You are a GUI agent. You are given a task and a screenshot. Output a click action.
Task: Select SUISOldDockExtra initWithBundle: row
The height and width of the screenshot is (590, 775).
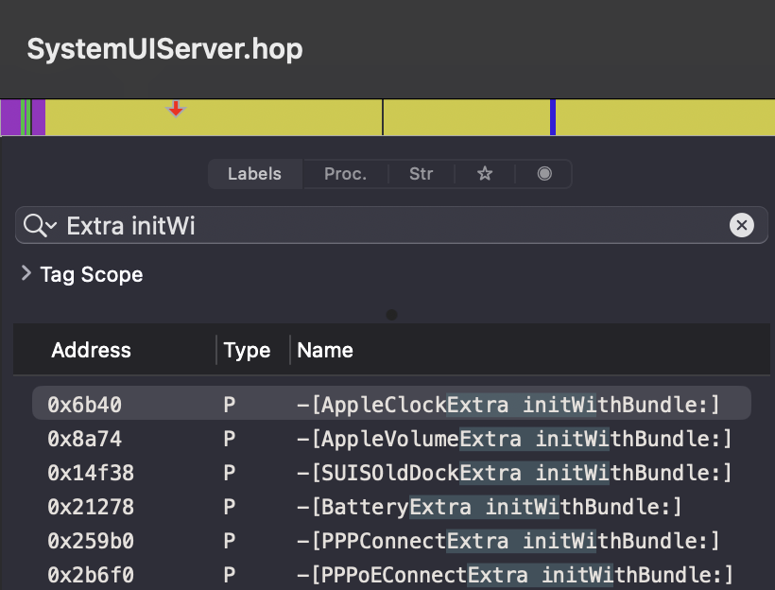coord(391,473)
